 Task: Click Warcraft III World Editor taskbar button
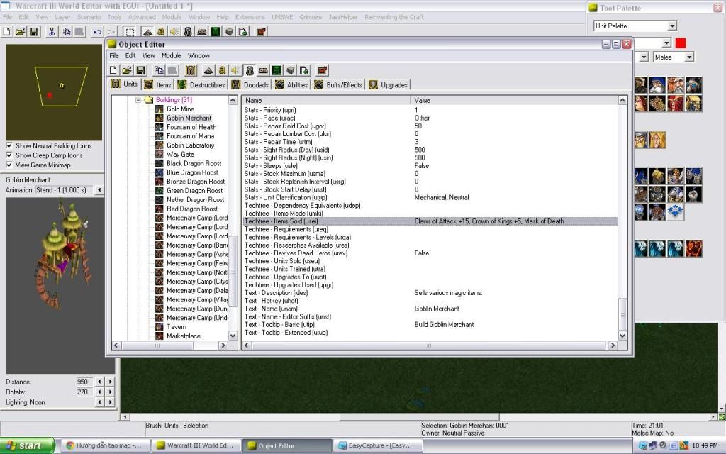tap(197, 445)
